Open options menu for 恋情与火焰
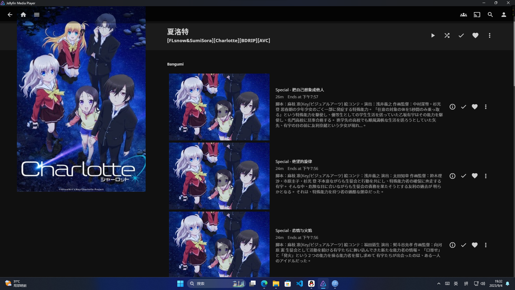 pyautogui.click(x=485, y=245)
